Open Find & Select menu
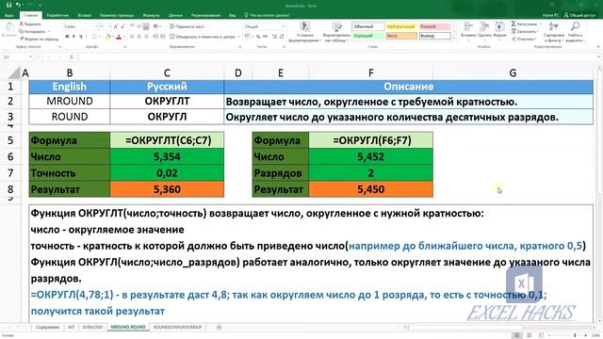The width and height of the screenshot is (603, 339). [575, 31]
